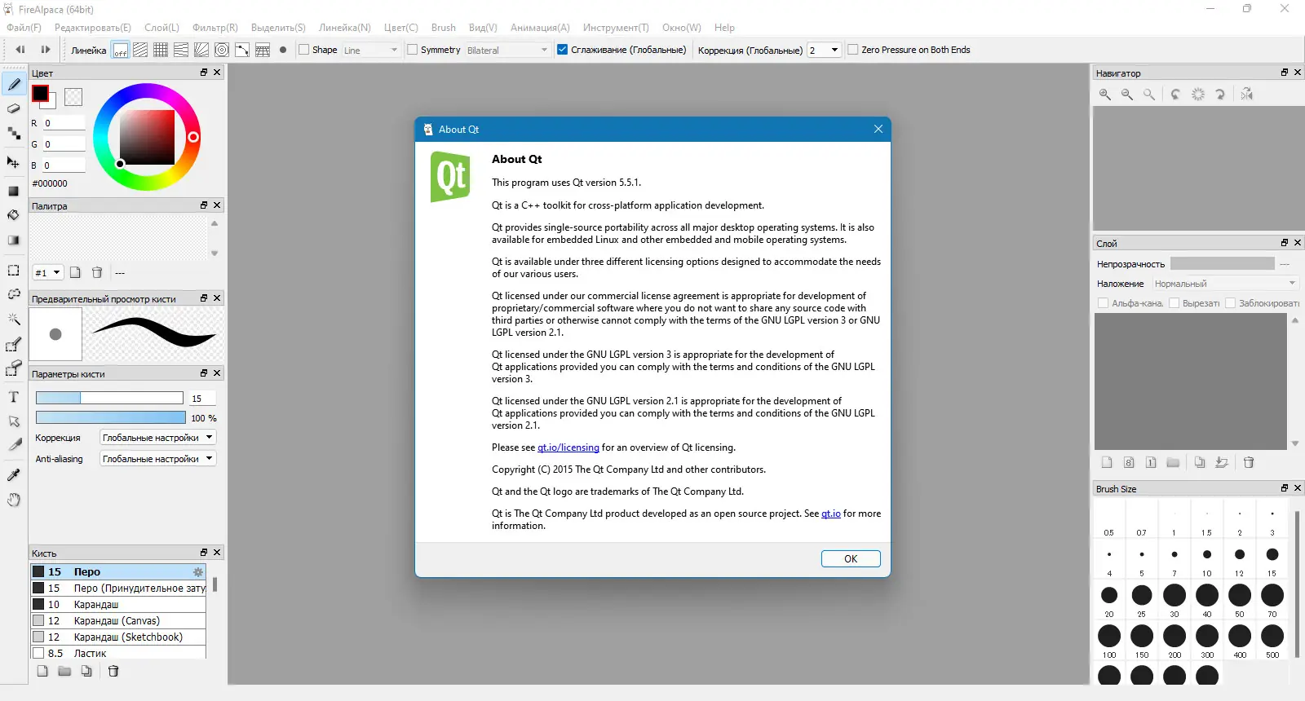The image size is (1305, 701).
Task: Turn snap off in ruler toolbar
Action: pos(120,50)
